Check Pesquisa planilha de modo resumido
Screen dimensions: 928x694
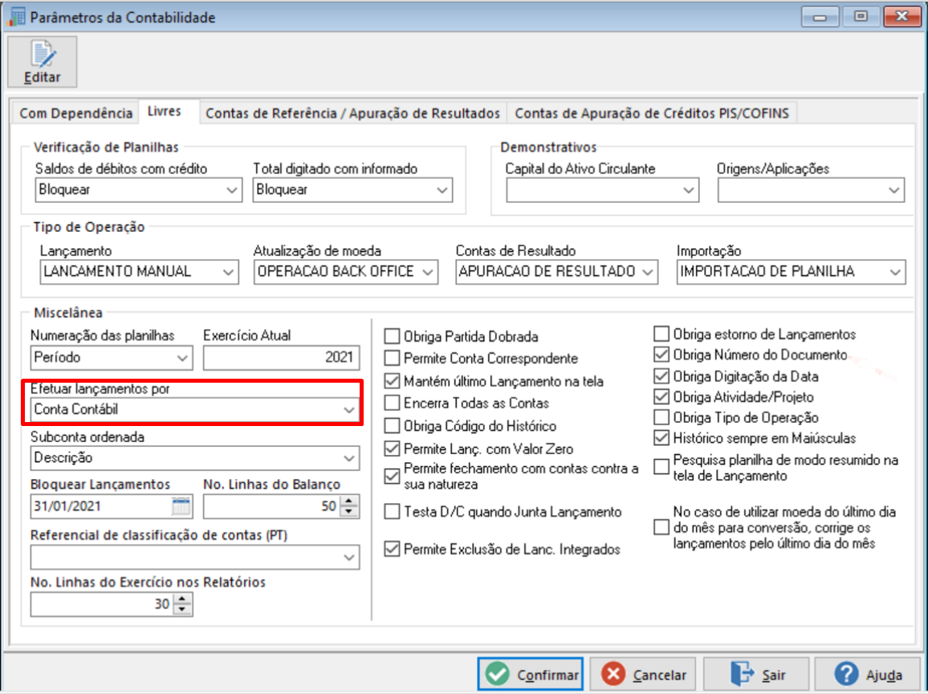[x=661, y=468]
